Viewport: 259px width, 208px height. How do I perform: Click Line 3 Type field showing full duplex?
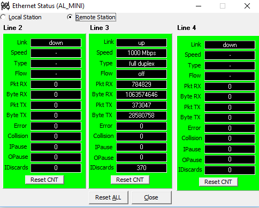click(x=142, y=64)
